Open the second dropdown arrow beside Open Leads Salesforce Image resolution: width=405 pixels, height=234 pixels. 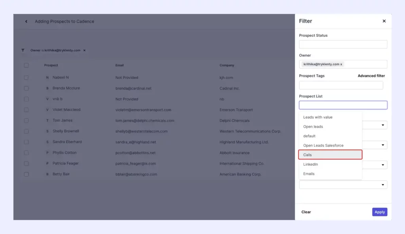[383, 145]
